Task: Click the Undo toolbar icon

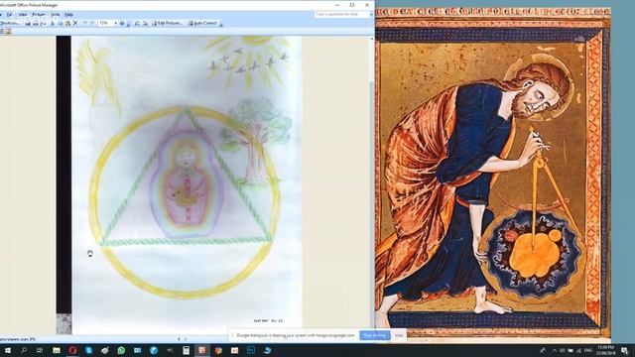Action: click(85, 24)
